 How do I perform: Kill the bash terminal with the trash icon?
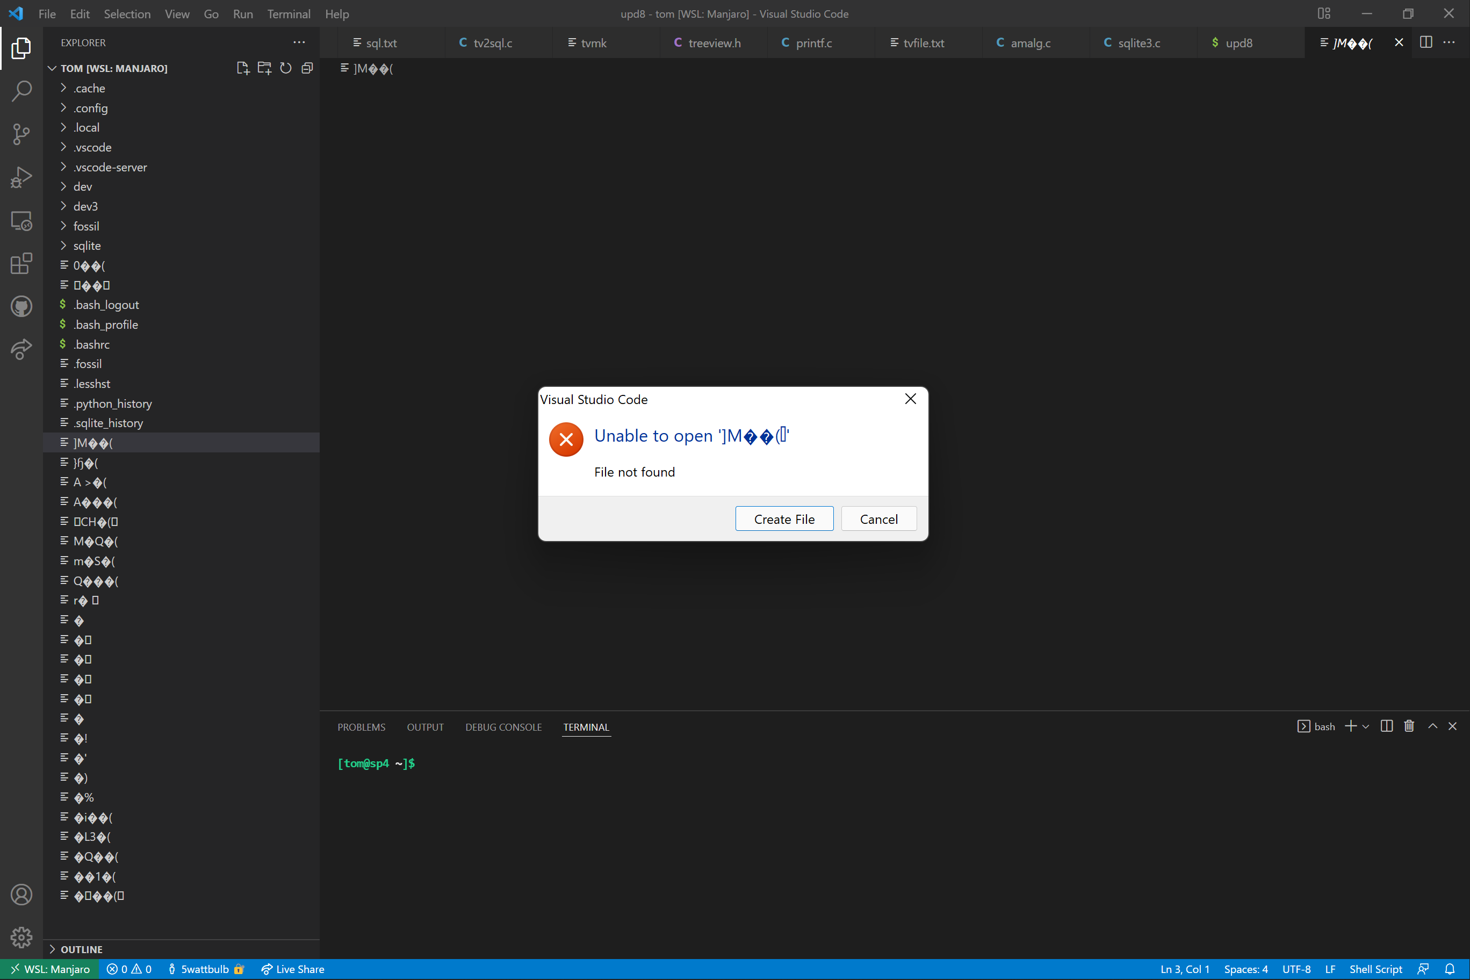click(x=1409, y=726)
